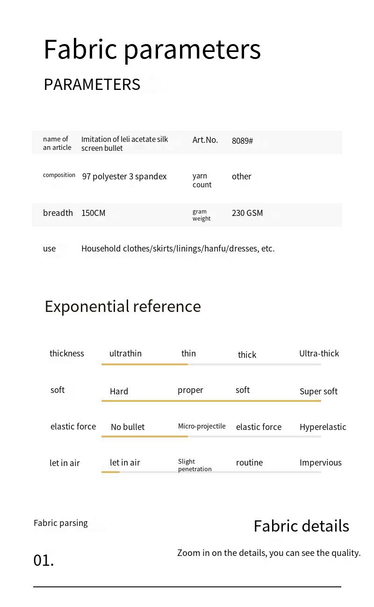374x607 pixels.
Task: Select the 'Micro-projectile' elasticity label
Action: click(x=201, y=426)
